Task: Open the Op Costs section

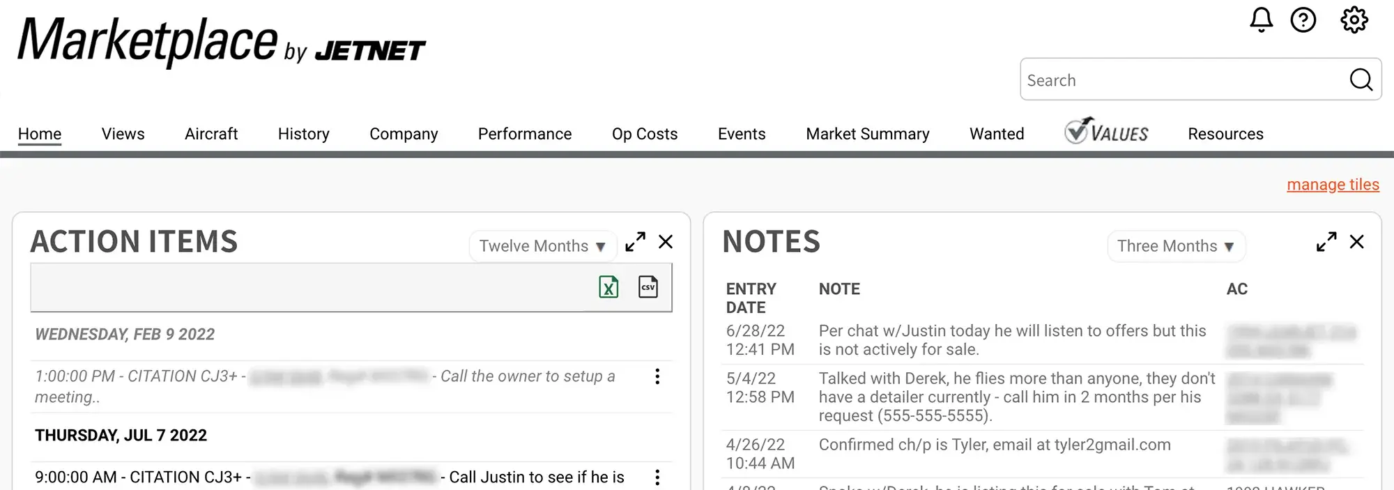Action: tap(645, 134)
